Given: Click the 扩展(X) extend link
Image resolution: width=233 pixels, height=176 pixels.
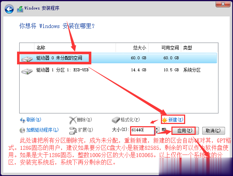Looking at the screenshot, I should click(x=86, y=130).
